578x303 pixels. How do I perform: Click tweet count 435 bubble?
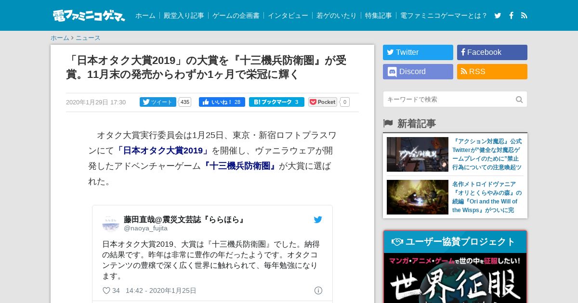tap(185, 102)
